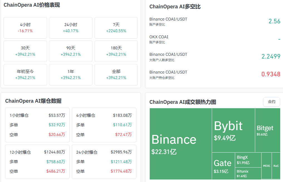
Task: Click the 24小时 price change card
Action: pyautogui.click(x=71, y=28)
